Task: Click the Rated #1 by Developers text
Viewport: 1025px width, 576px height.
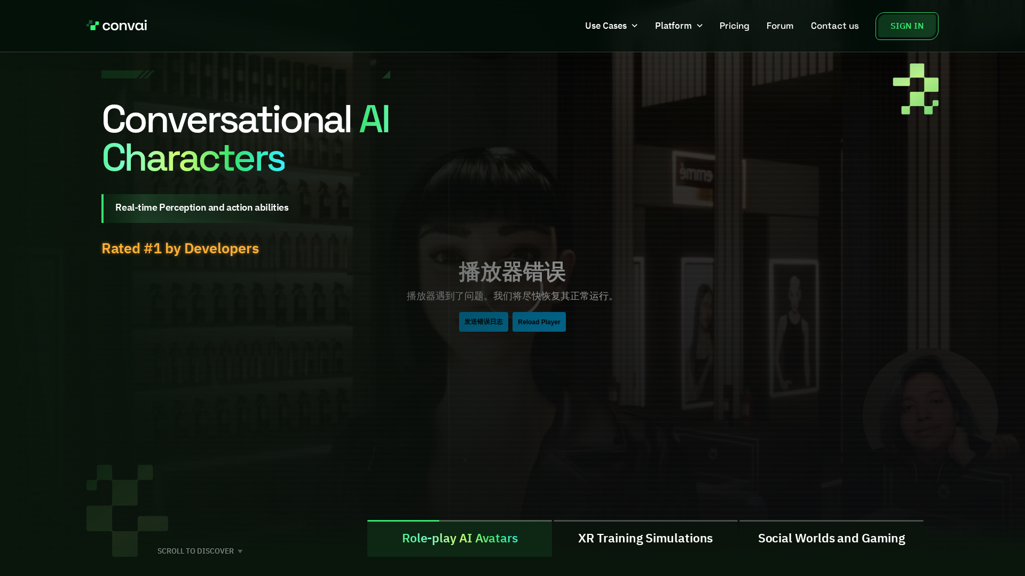Action: 180,249
